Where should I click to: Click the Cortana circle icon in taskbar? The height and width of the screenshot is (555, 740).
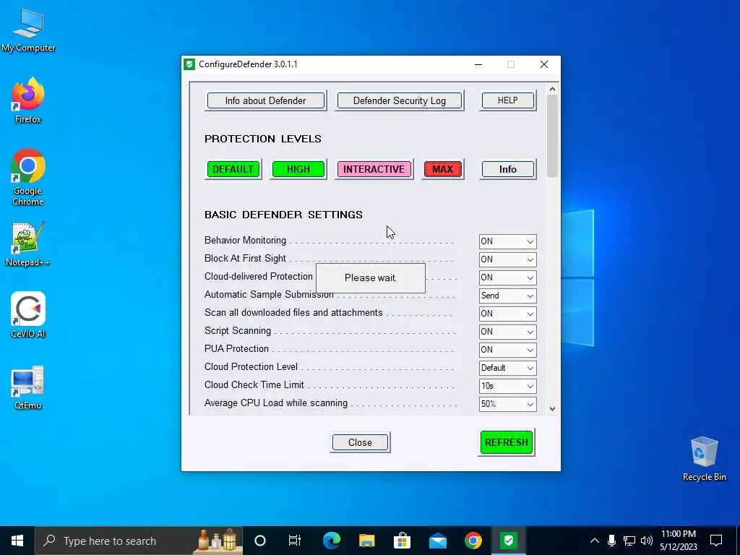pyautogui.click(x=260, y=541)
